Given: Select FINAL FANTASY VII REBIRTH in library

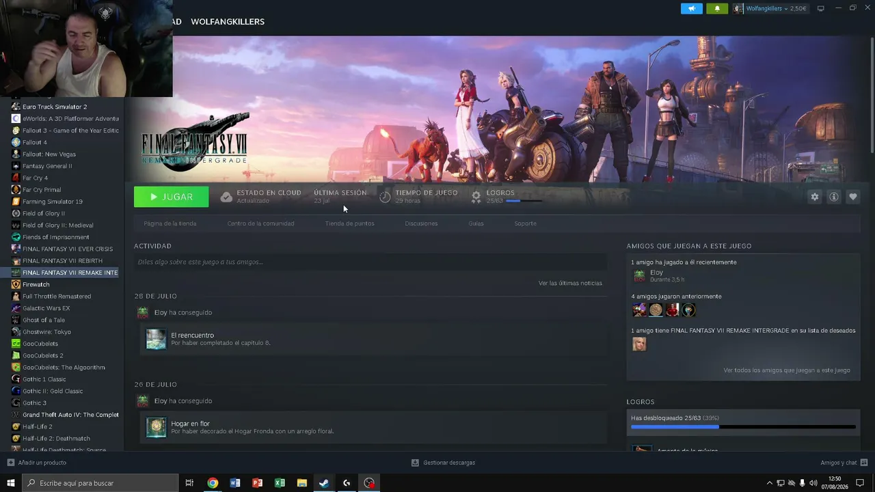Looking at the screenshot, I should coord(62,261).
